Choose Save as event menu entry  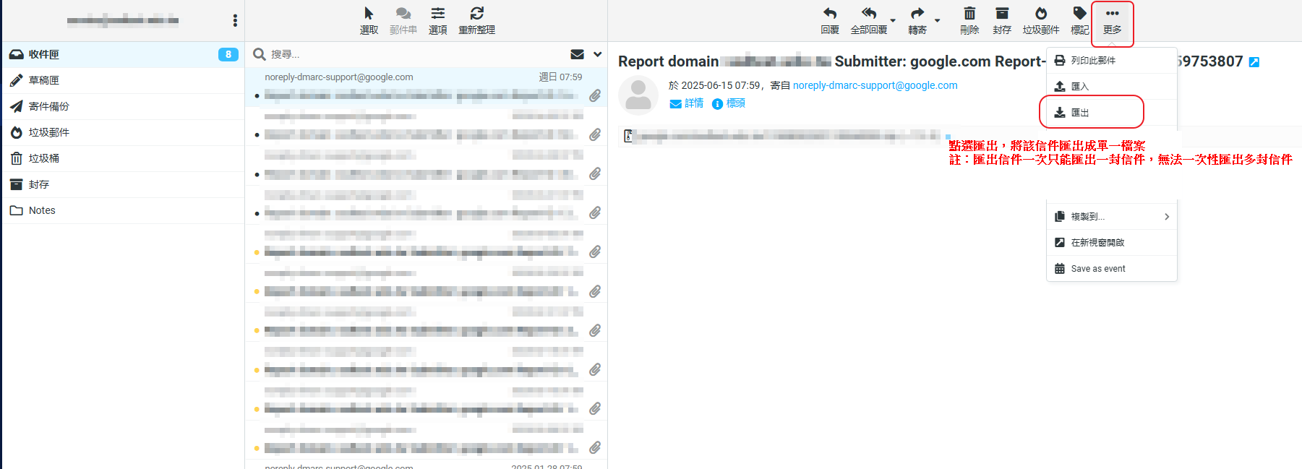[1112, 269]
